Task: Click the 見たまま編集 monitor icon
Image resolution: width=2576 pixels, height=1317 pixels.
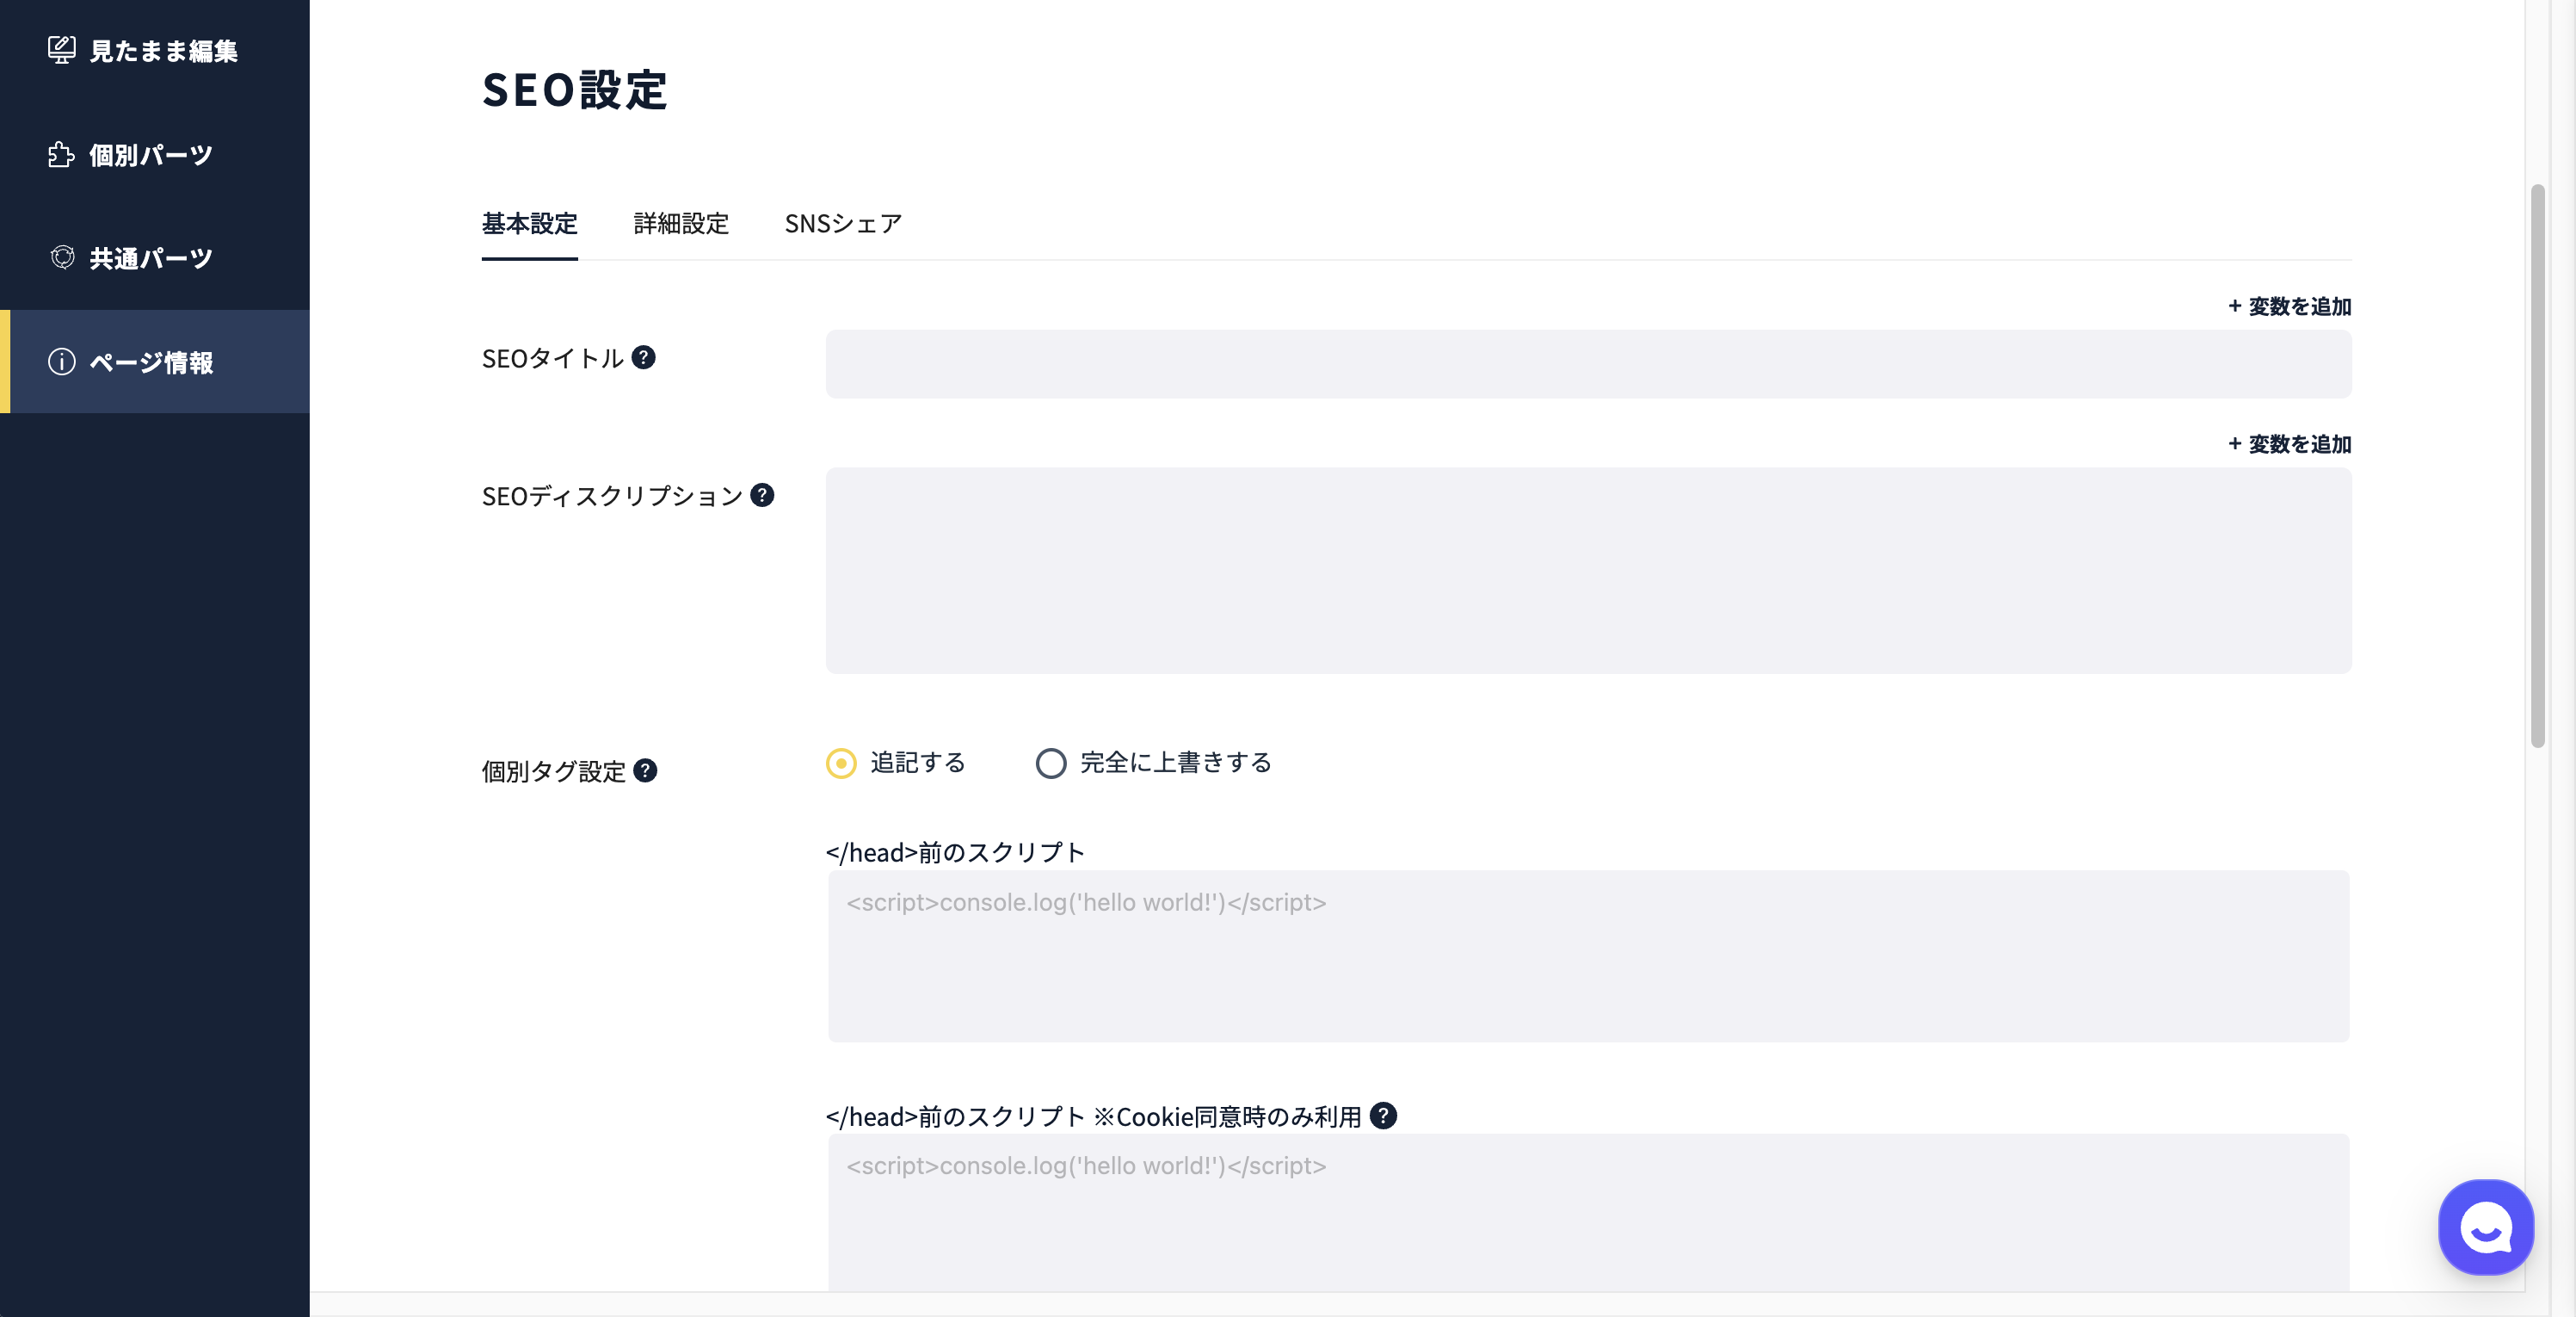Action: (x=61, y=50)
